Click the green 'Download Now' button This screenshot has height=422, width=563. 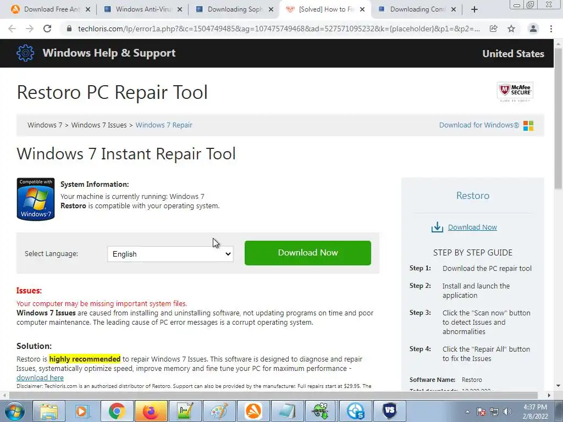point(308,253)
